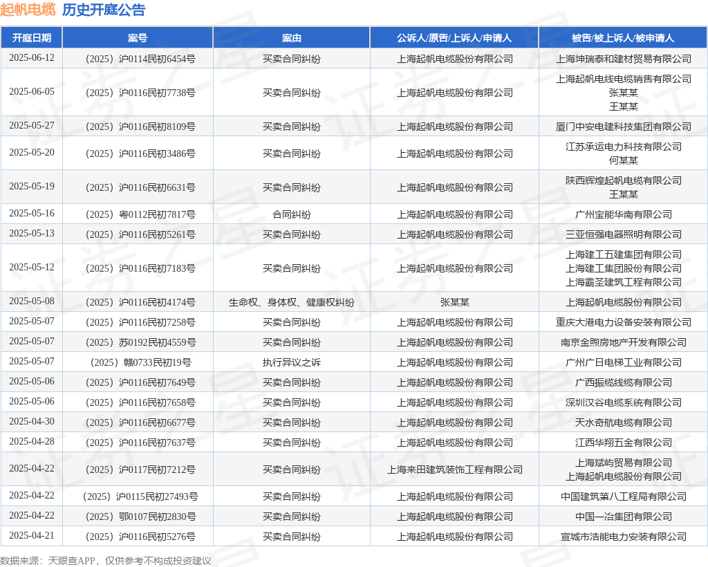Select the date 2025-05-13
The height and width of the screenshot is (567, 708).
(32, 234)
